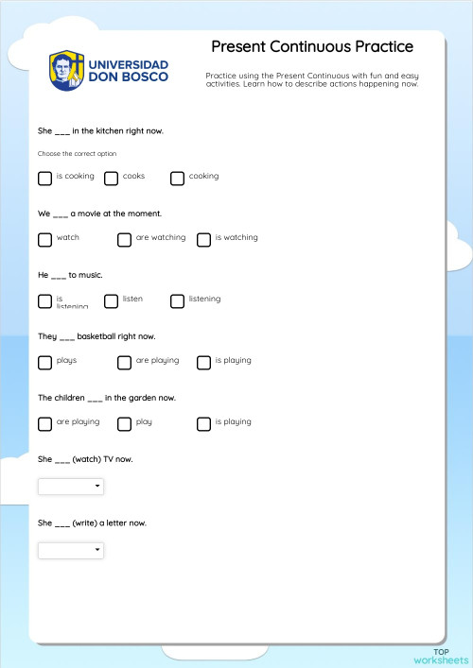Check 'plays' for the basketball sentence
This screenshot has width=473, height=668.
44,363
